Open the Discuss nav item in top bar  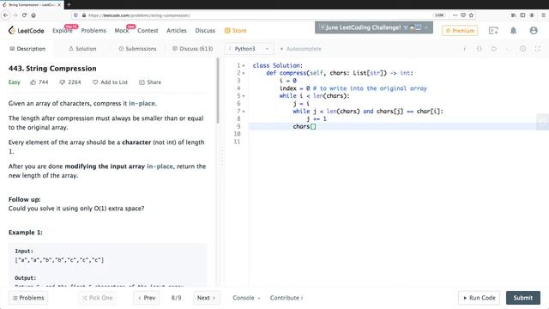click(x=205, y=31)
